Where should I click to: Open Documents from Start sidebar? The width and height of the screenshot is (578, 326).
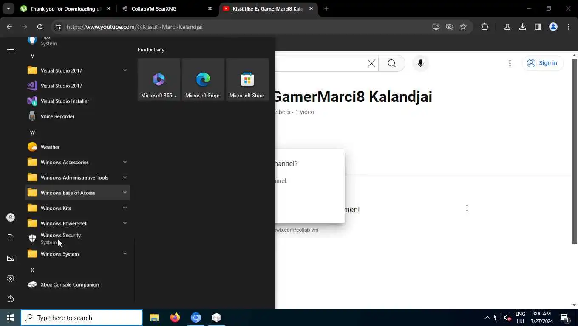(11, 238)
